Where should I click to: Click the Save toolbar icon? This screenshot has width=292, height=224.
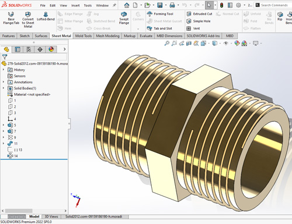[160, 5]
